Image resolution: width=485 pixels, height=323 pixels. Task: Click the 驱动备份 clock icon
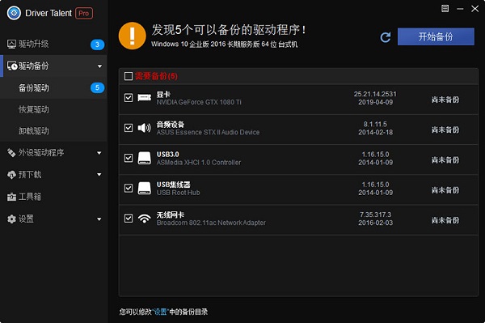(x=12, y=66)
